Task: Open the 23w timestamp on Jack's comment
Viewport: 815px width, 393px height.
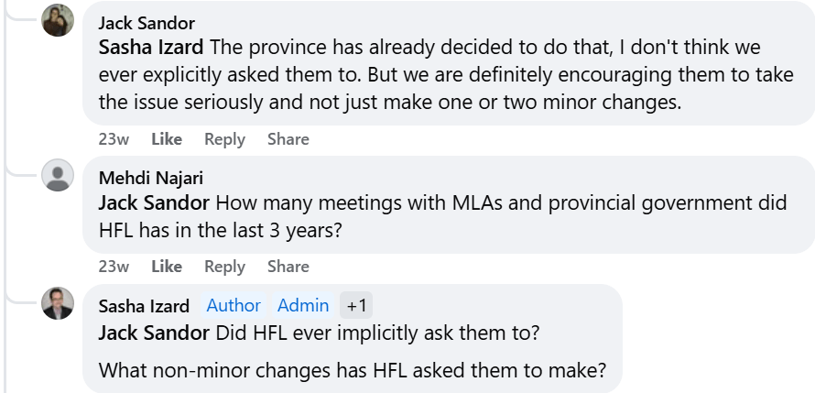Action: tap(114, 139)
